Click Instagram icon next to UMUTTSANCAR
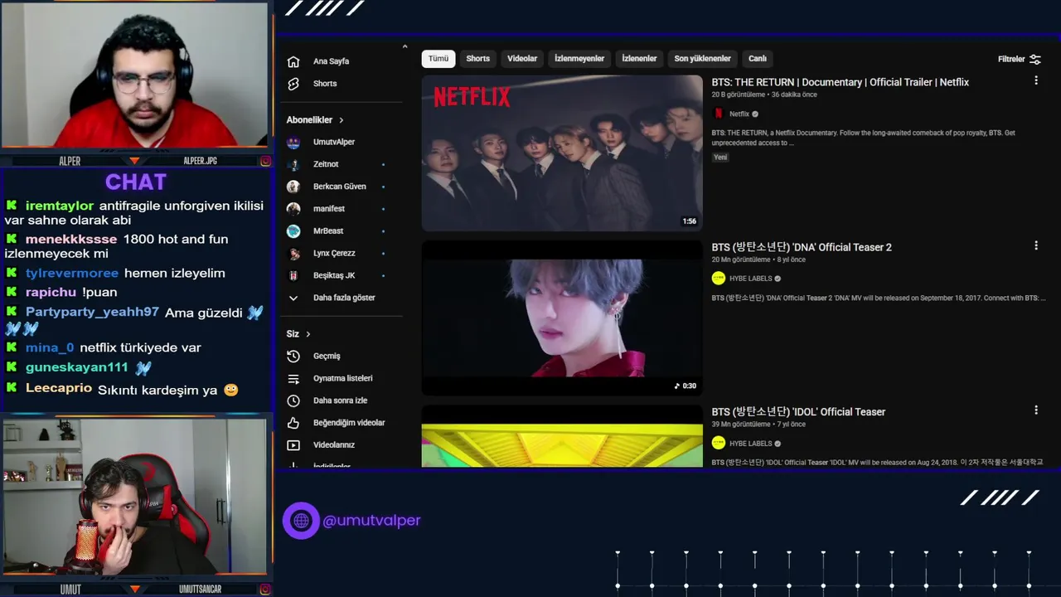Screen dimensions: 1061x597 click(x=265, y=590)
